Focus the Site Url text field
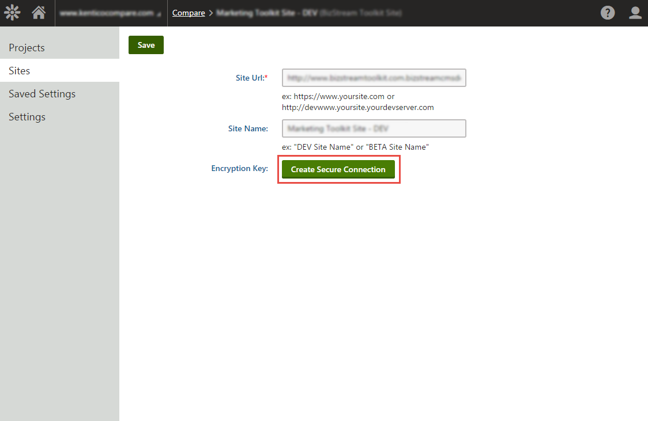This screenshot has width=648, height=421. tap(374, 78)
